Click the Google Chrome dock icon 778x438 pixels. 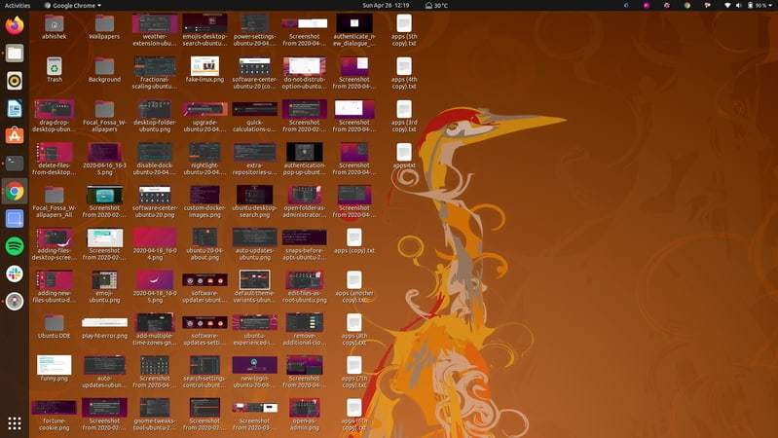point(14,191)
